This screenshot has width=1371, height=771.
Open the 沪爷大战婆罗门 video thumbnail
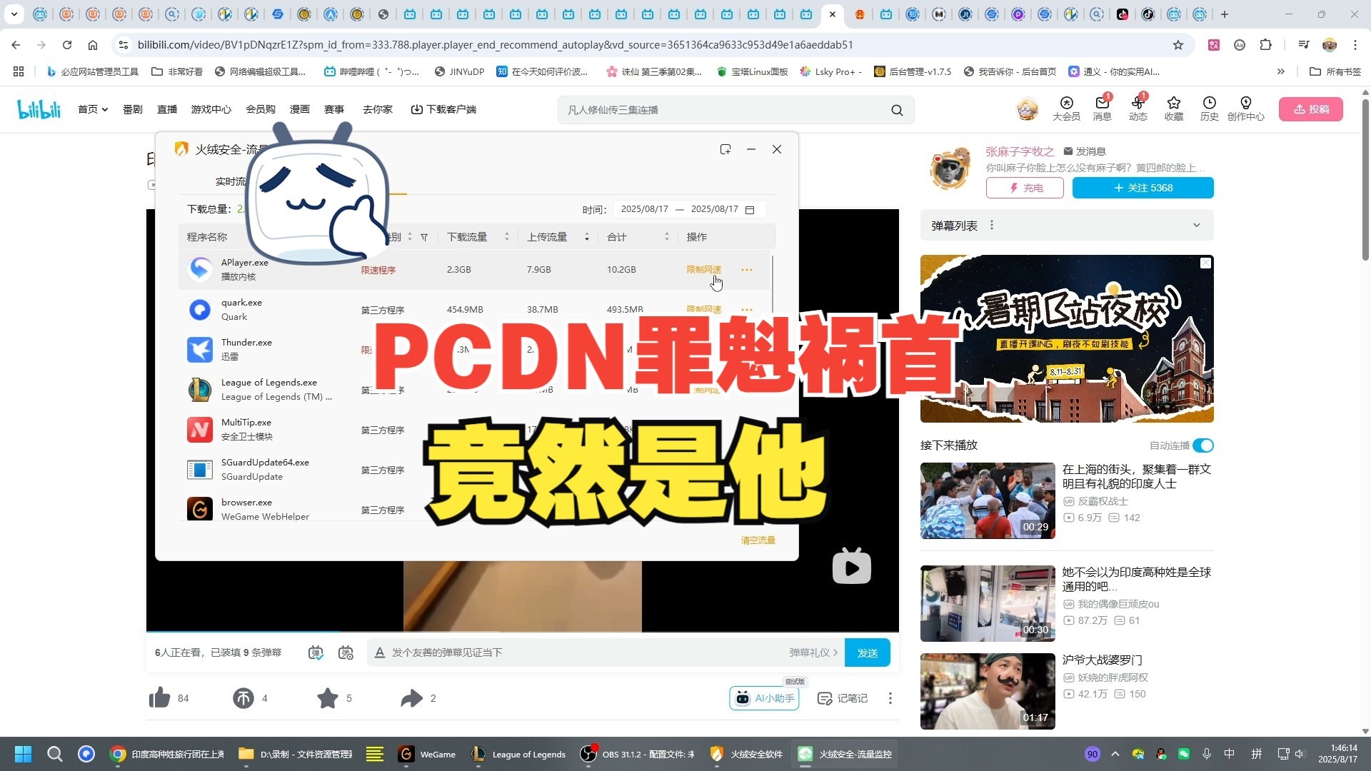pos(987,691)
